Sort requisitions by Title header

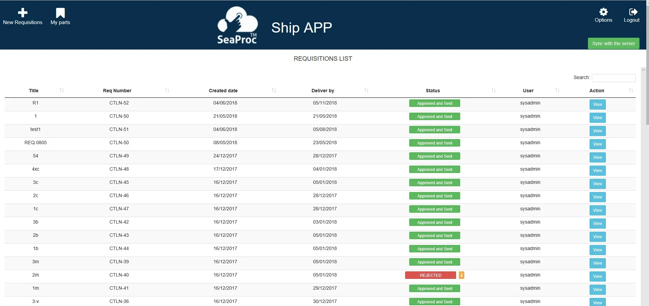click(x=34, y=90)
